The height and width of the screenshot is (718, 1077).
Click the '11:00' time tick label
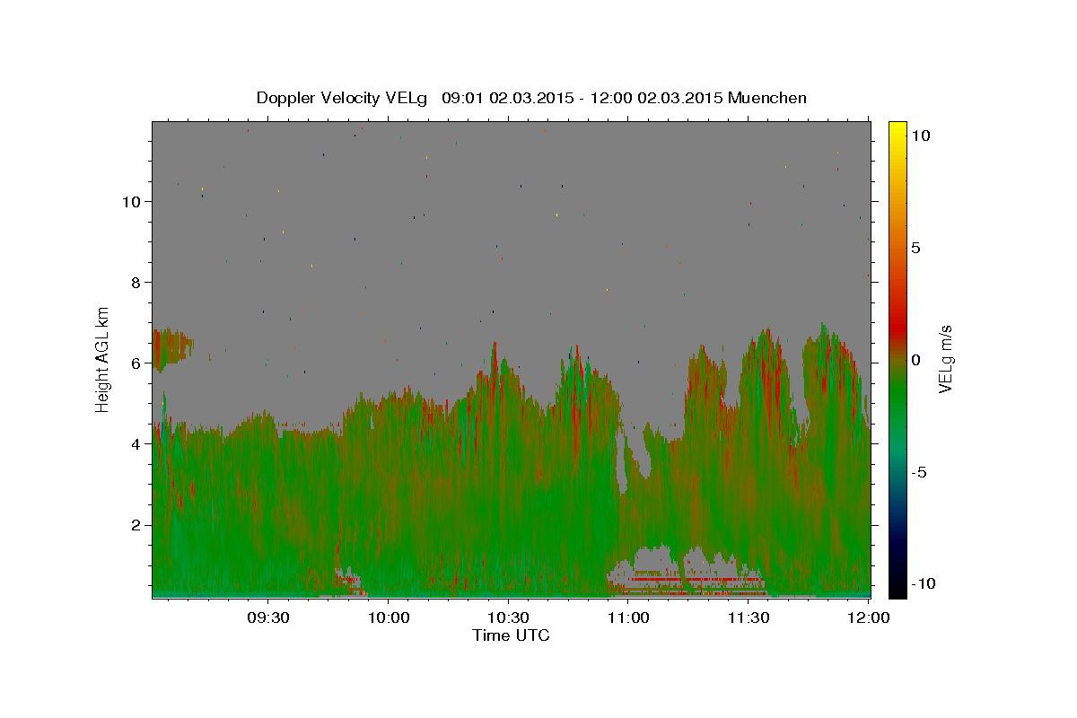pyautogui.click(x=628, y=617)
